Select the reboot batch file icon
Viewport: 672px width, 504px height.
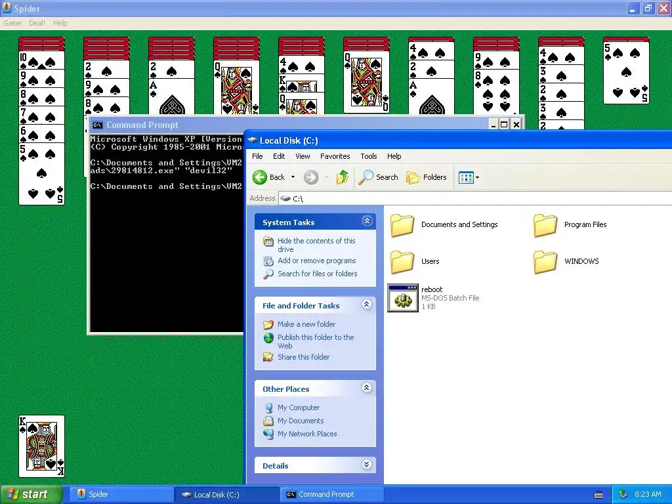(x=403, y=298)
